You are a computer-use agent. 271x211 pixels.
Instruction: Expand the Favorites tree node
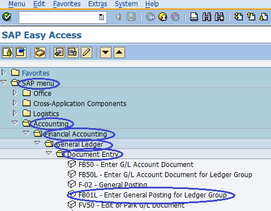[3, 72]
